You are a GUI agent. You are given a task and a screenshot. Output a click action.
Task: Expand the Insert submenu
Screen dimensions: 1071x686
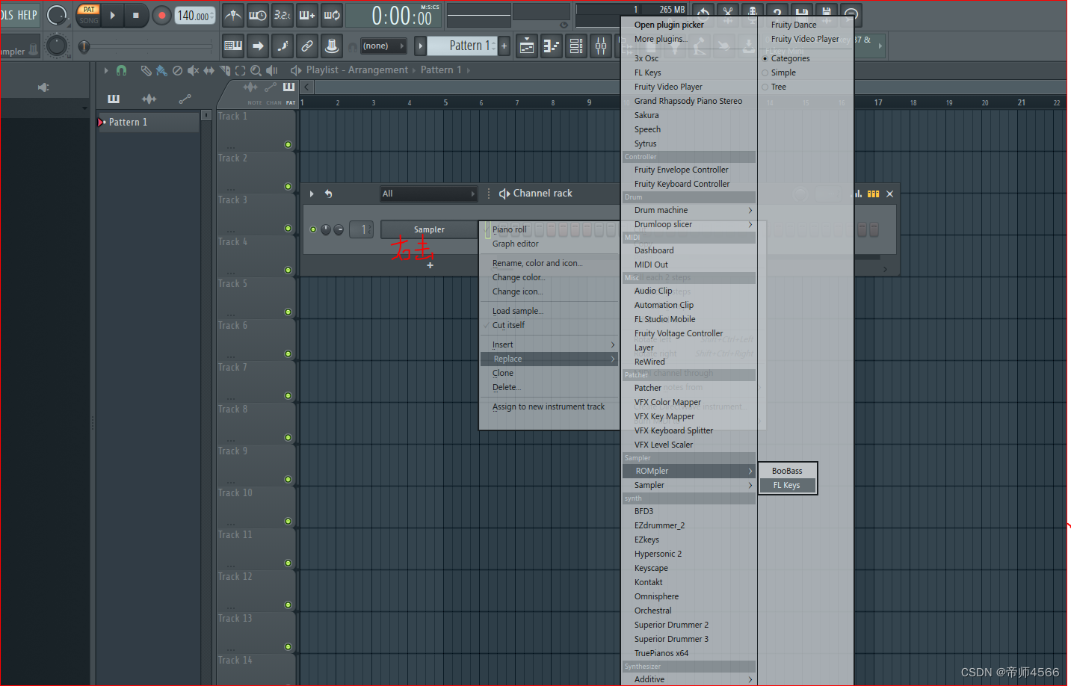tap(549, 344)
